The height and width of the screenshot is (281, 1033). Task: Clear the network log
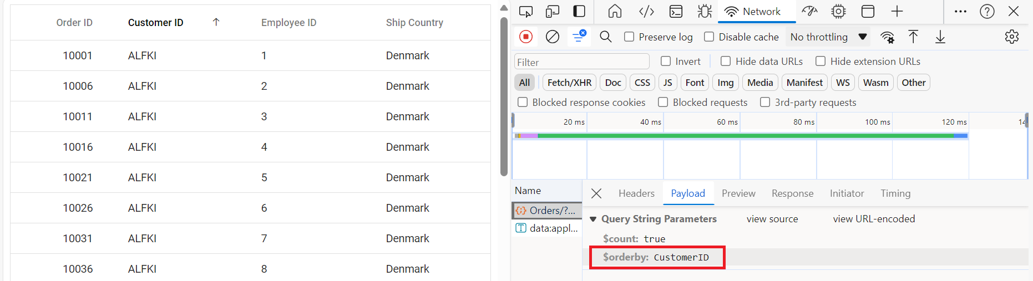(x=552, y=37)
